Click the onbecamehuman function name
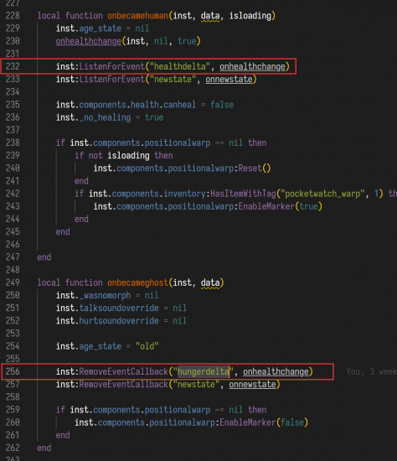 point(138,16)
